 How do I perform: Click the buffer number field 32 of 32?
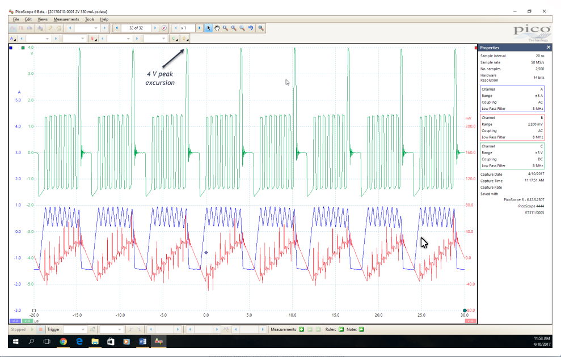pos(136,28)
